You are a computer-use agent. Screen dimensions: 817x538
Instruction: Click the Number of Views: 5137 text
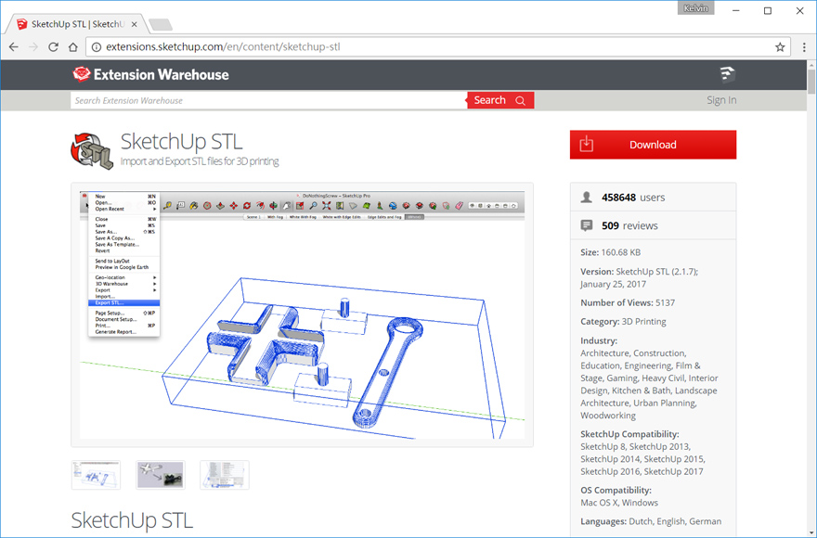[628, 302]
